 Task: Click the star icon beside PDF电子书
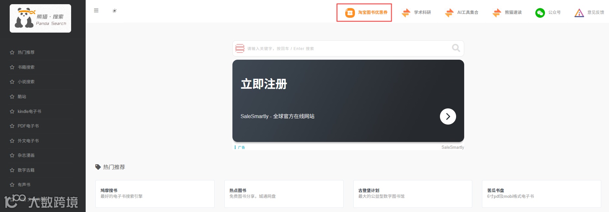12,126
